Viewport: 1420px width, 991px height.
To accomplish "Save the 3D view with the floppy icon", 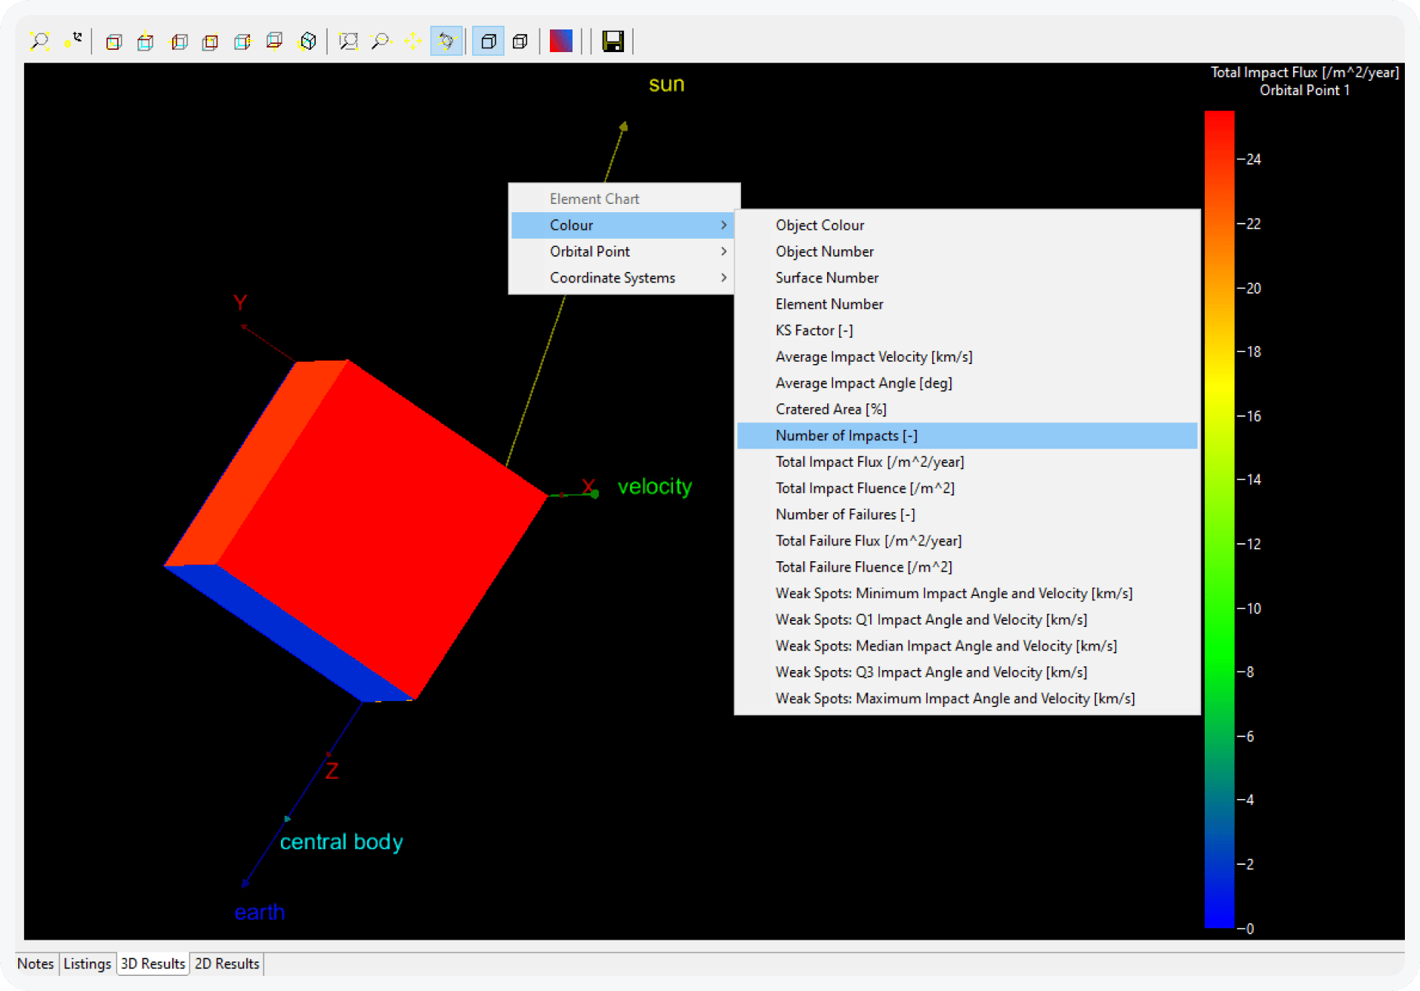I will pyautogui.click(x=613, y=42).
